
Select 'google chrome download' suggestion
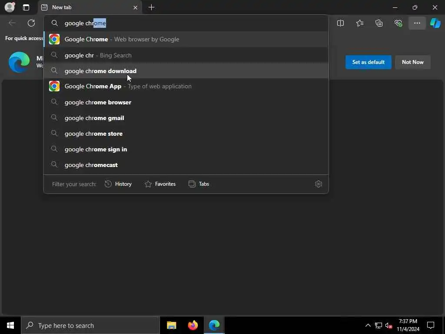click(x=186, y=71)
